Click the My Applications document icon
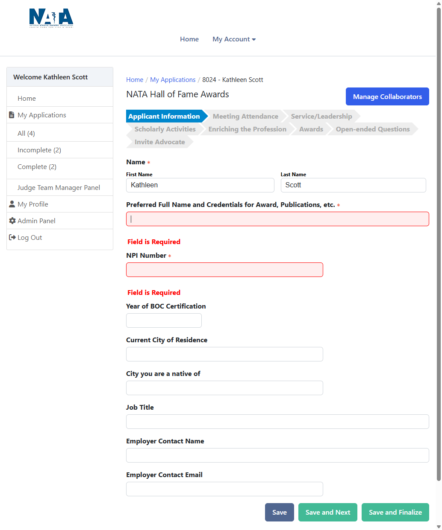This screenshot has height=530, width=442. click(x=12, y=115)
